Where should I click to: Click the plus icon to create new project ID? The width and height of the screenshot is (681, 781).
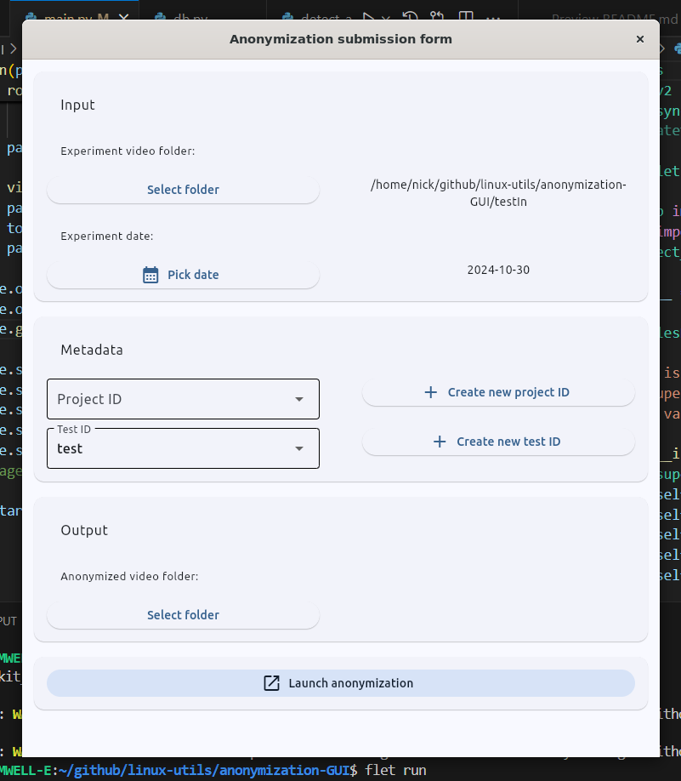pos(430,392)
